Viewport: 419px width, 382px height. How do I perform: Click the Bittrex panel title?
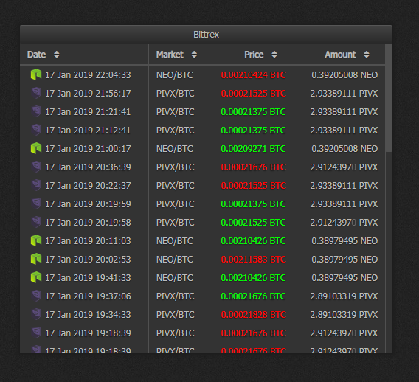pos(206,35)
